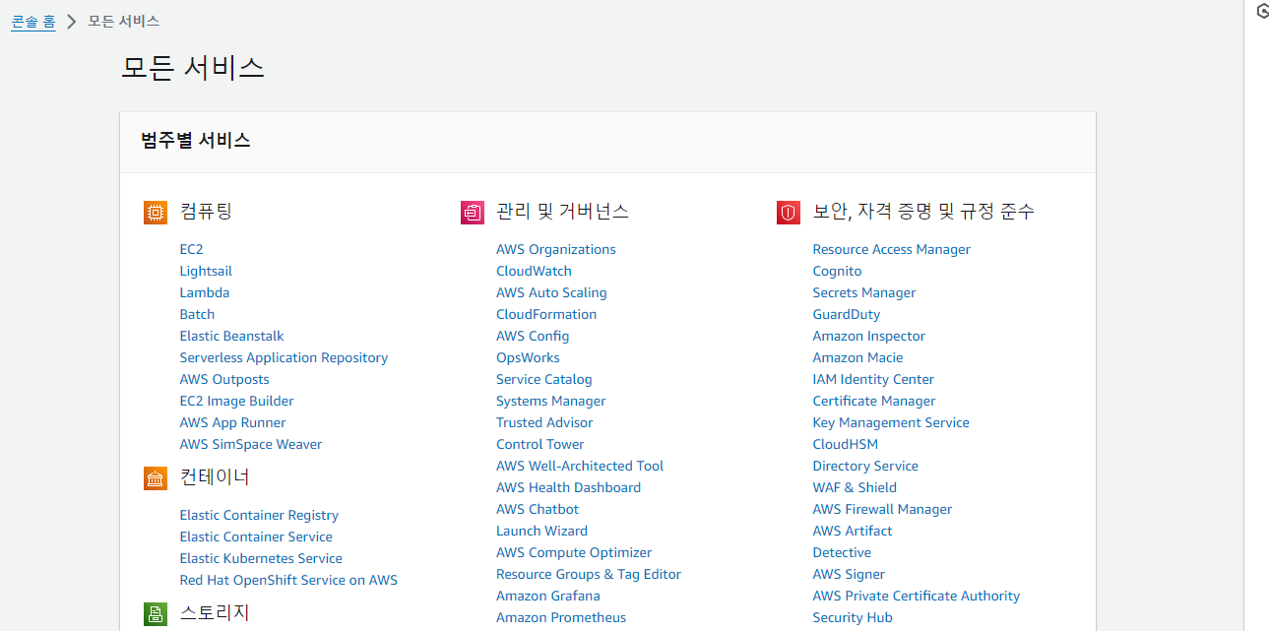Open GuardDuty

[x=847, y=314]
